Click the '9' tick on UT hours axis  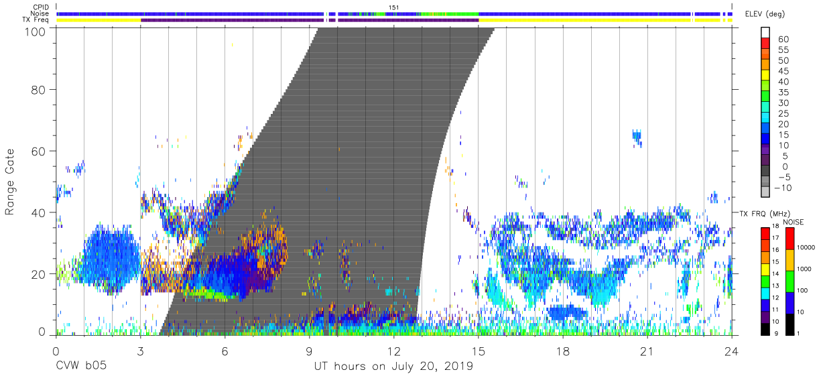point(310,351)
